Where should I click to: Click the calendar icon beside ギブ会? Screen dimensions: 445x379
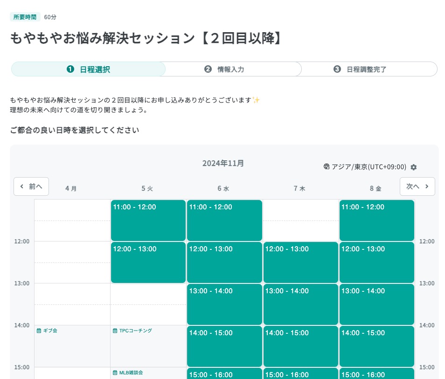tap(38, 331)
